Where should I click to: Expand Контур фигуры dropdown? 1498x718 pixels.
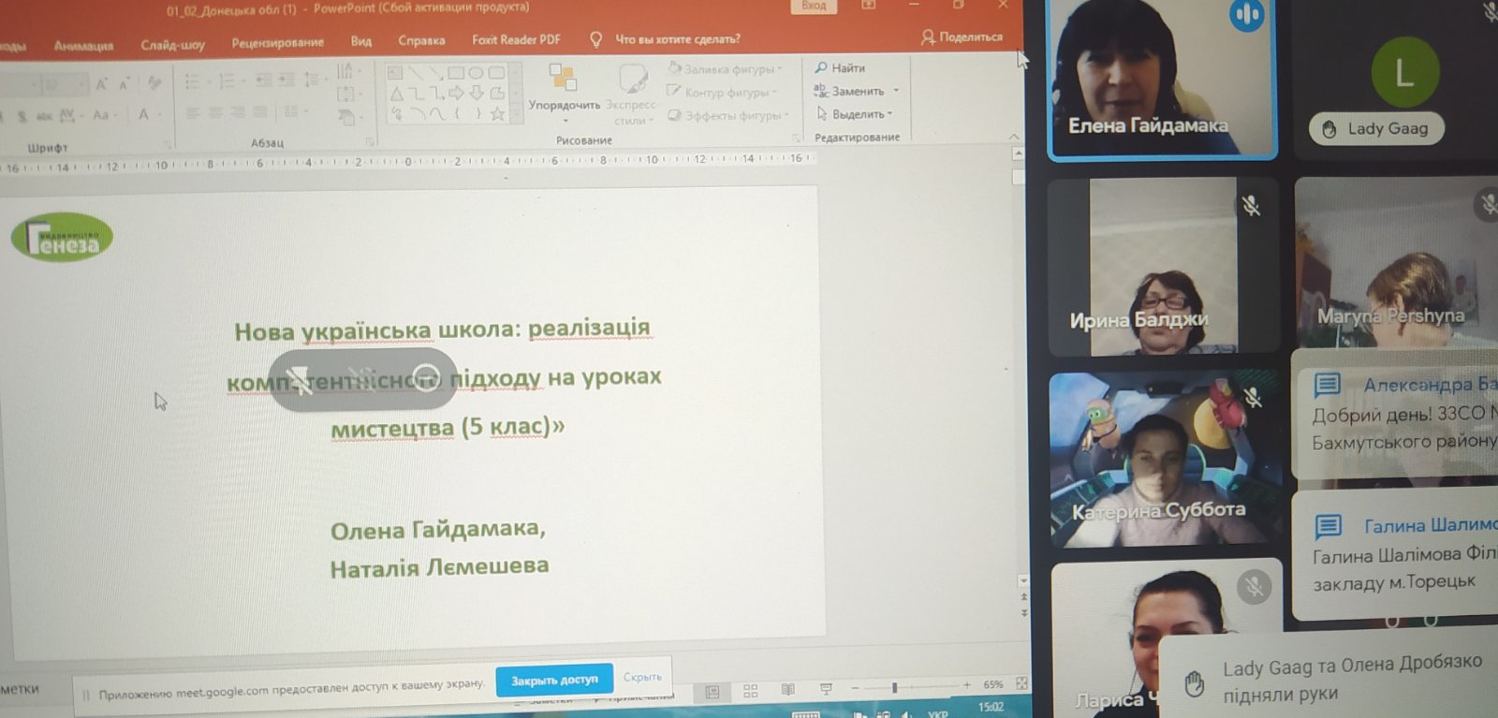[774, 93]
